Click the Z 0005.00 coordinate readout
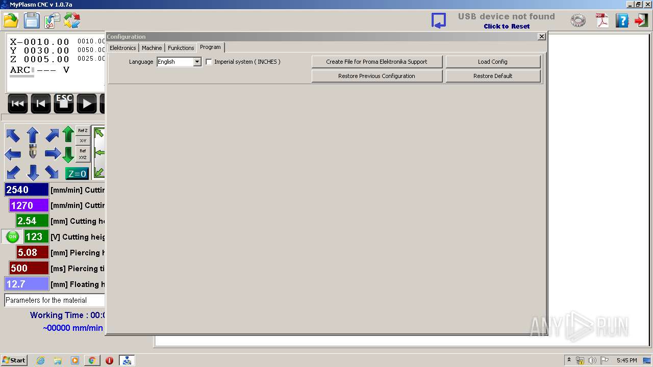The width and height of the screenshot is (653, 367). tap(40, 60)
